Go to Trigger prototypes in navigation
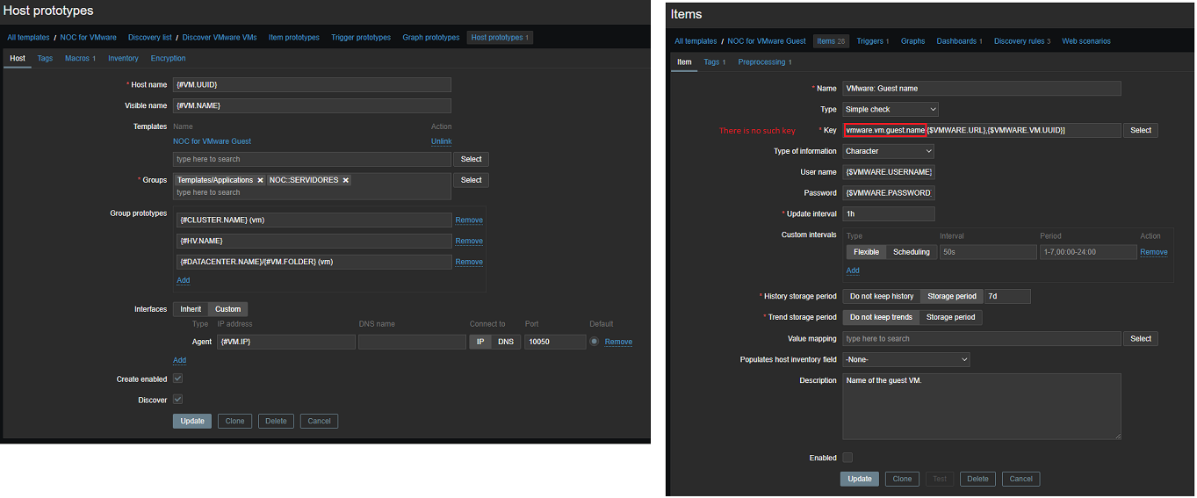 click(360, 38)
